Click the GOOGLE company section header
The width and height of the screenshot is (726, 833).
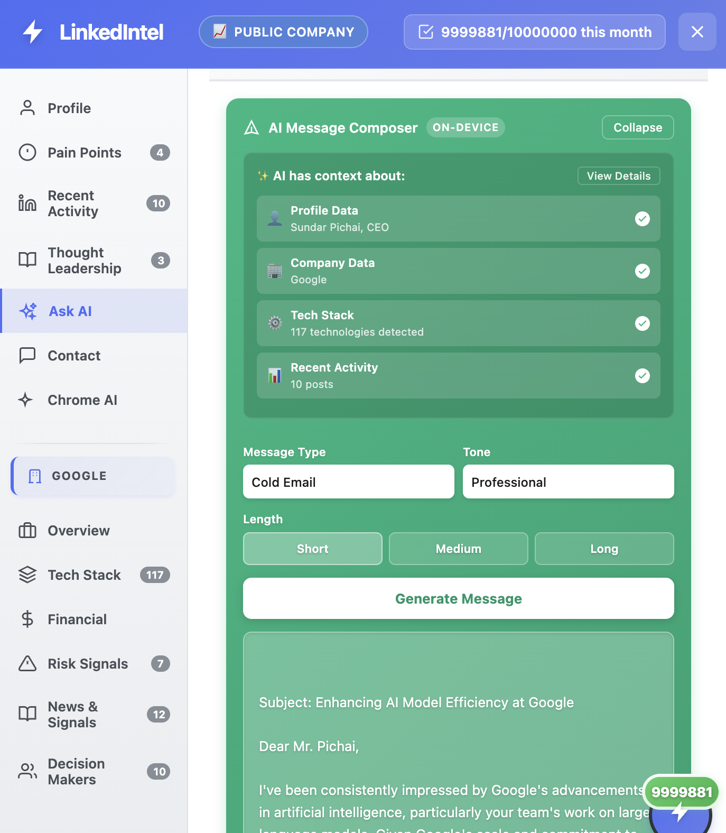[x=93, y=476]
